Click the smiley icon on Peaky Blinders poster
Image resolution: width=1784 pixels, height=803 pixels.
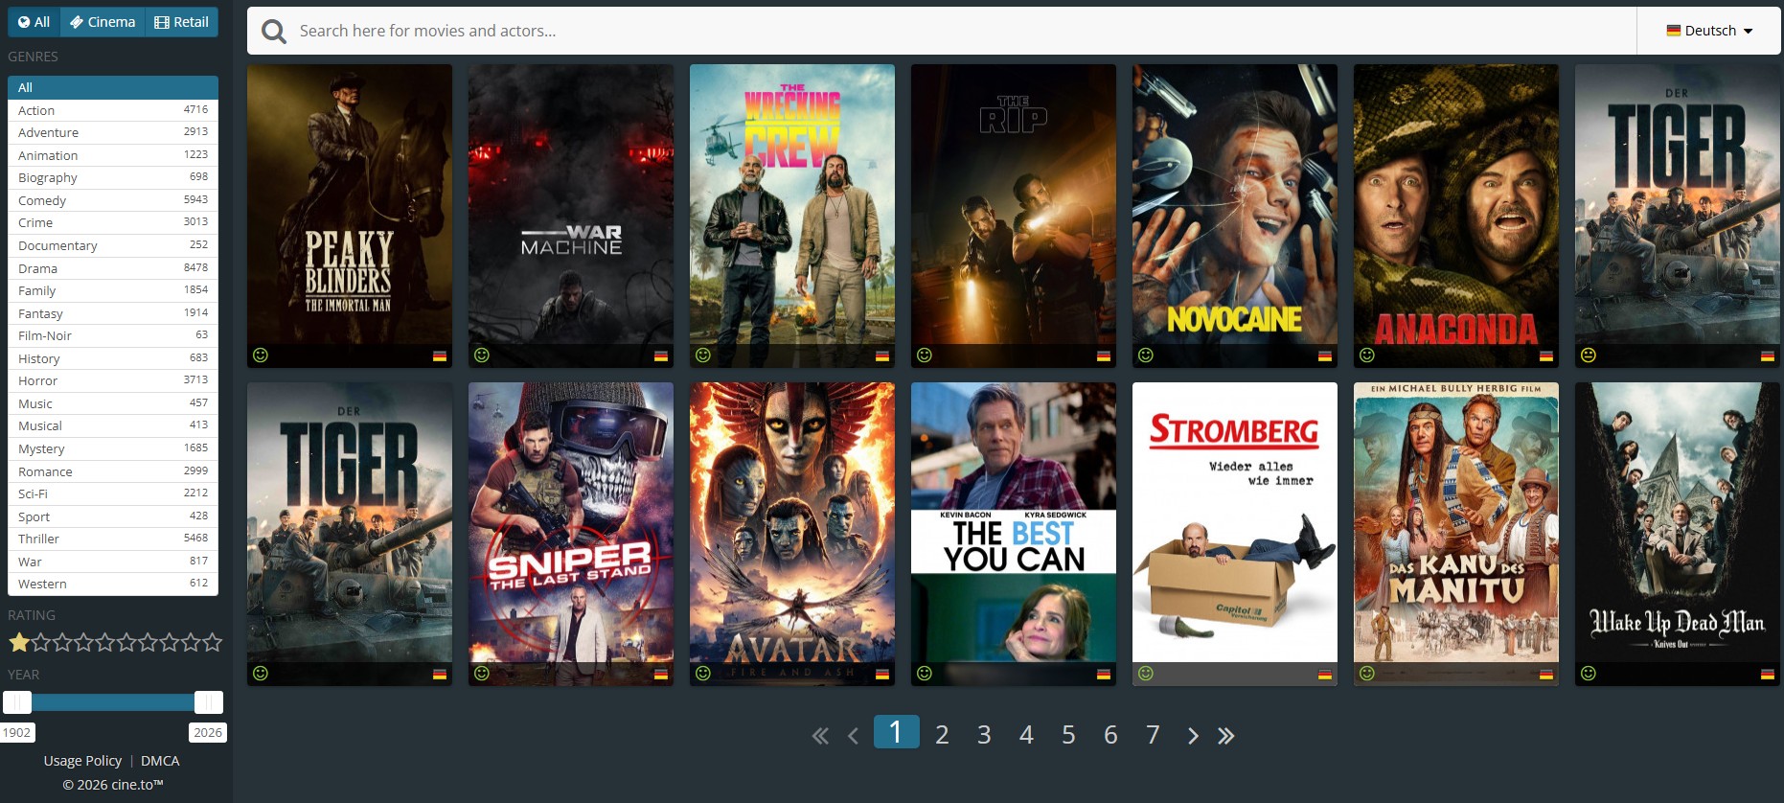click(261, 356)
